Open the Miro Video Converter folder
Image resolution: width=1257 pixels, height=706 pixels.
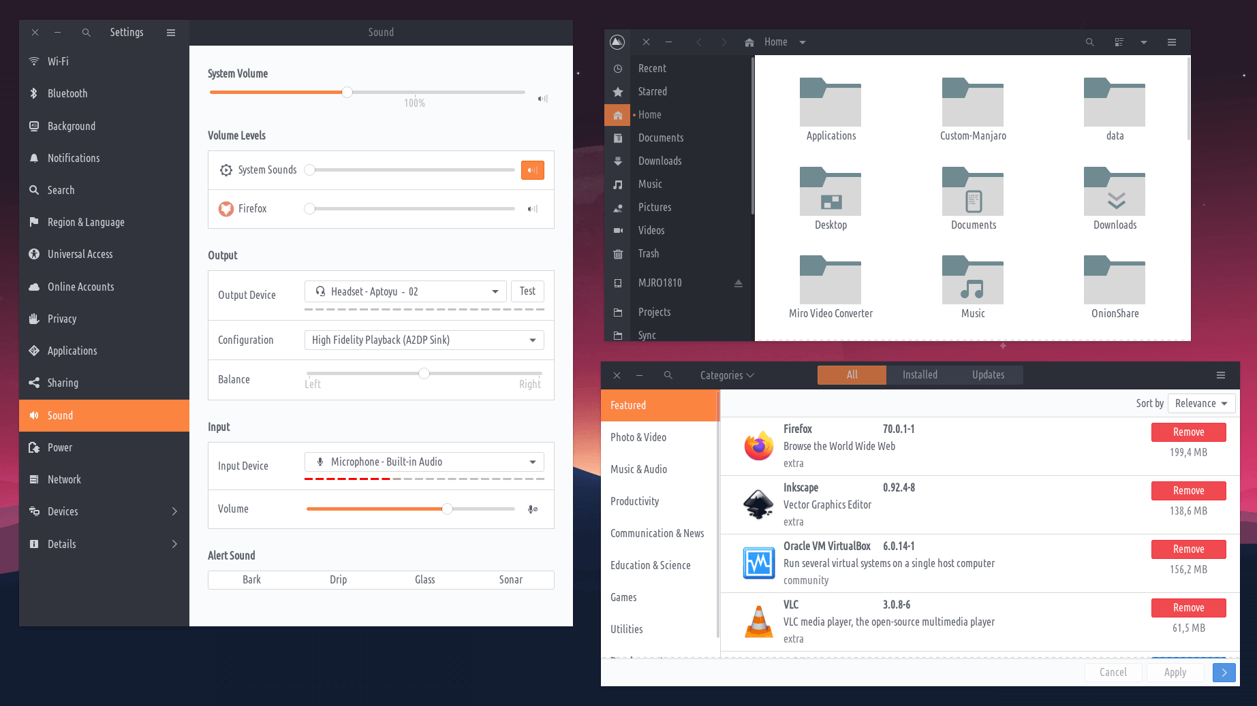[830, 287]
